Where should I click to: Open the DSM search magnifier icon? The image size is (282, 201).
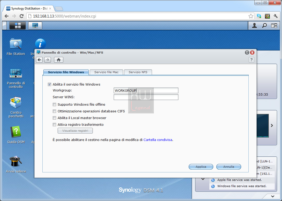(x=264, y=26)
